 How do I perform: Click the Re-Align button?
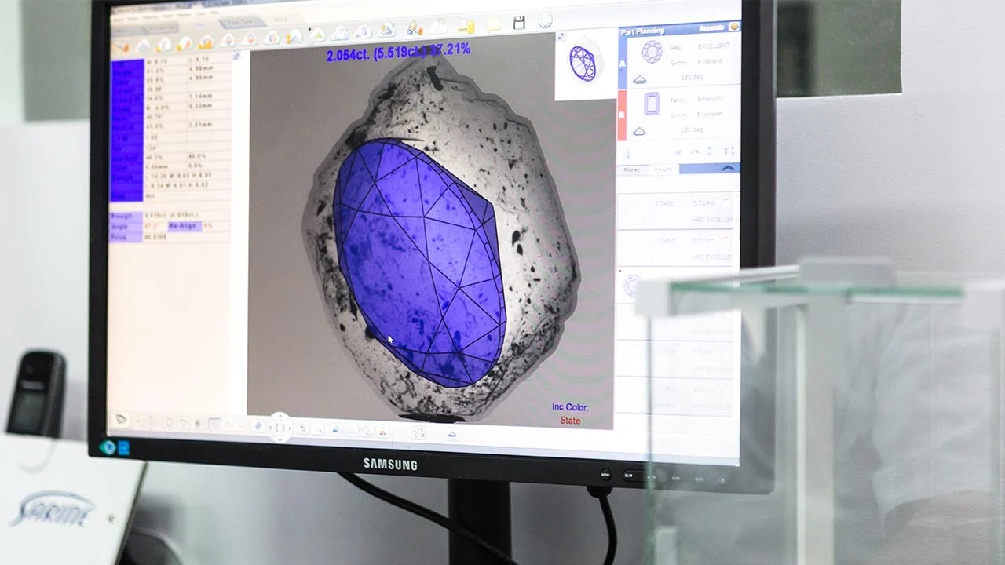(x=185, y=226)
